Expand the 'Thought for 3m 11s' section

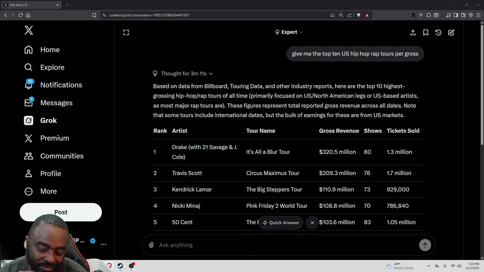(x=183, y=74)
